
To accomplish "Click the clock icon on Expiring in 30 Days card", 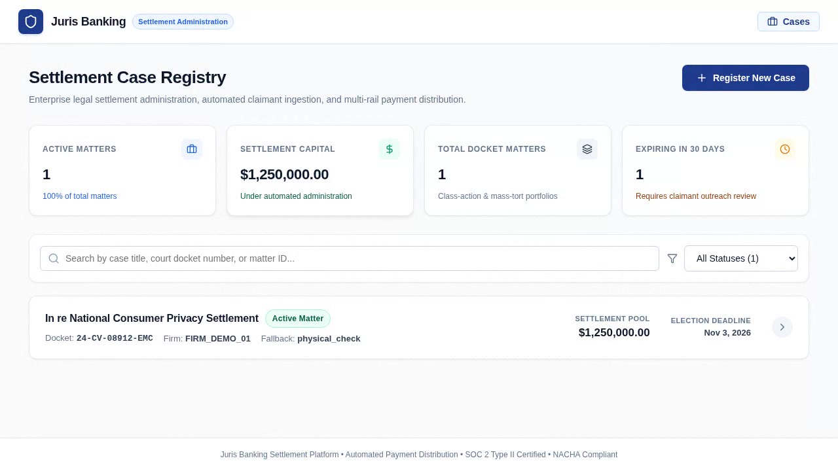I will (x=785, y=149).
